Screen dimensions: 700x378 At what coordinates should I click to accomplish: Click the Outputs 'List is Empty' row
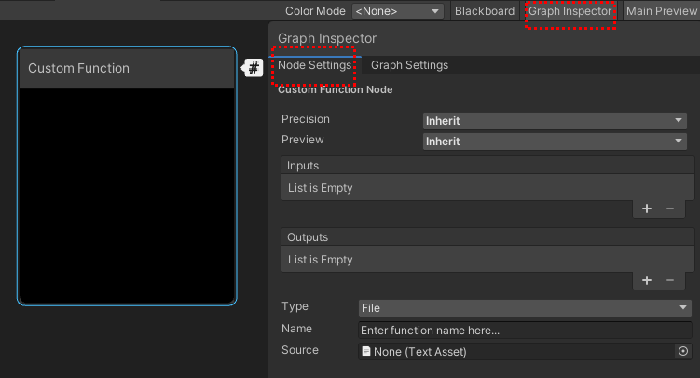[x=487, y=260]
